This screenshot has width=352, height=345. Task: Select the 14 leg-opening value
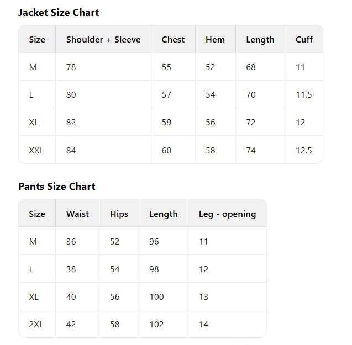203,325
